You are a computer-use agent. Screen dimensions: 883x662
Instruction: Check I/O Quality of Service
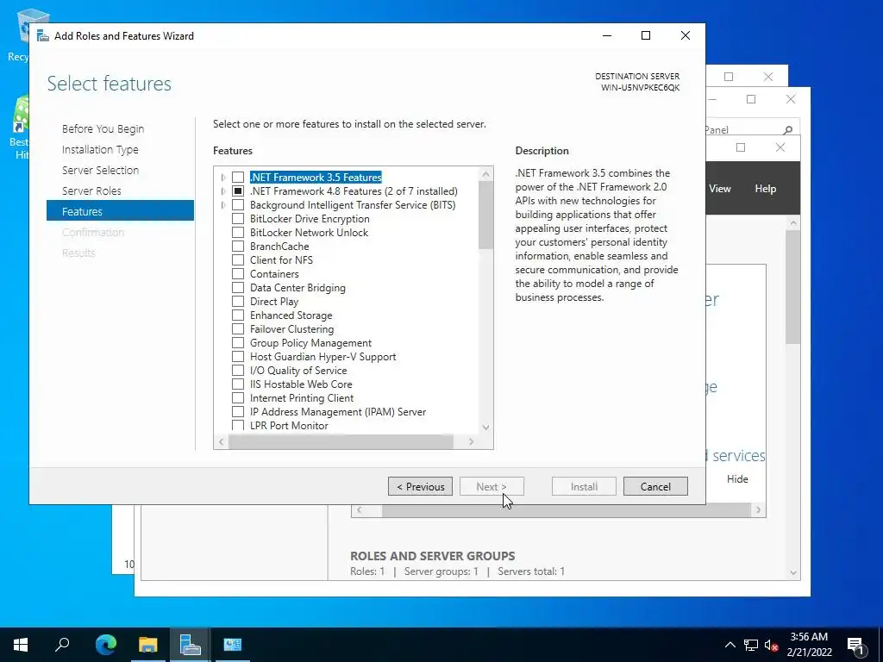238,371
